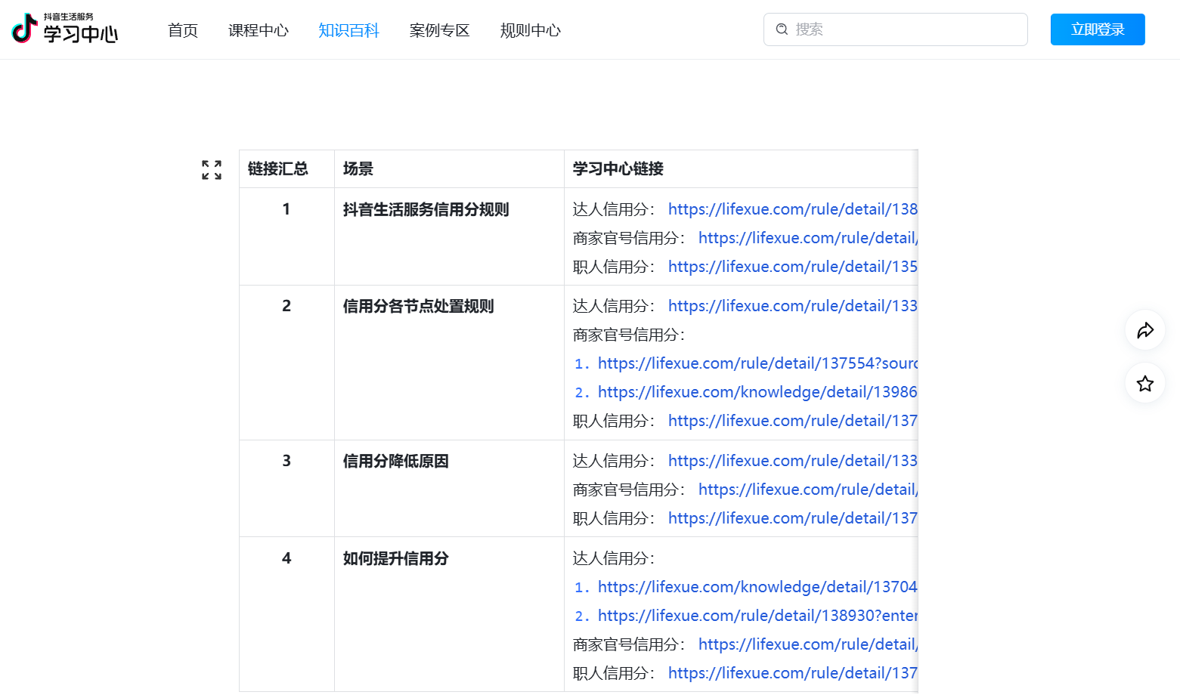This screenshot has width=1180, height=695.
Task: Open row 3 商家官号信用分 link
Action: point(808,490)
